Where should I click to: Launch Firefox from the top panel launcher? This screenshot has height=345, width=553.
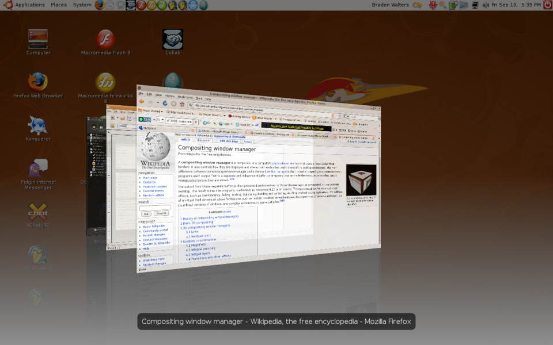[x=100, y=5]
